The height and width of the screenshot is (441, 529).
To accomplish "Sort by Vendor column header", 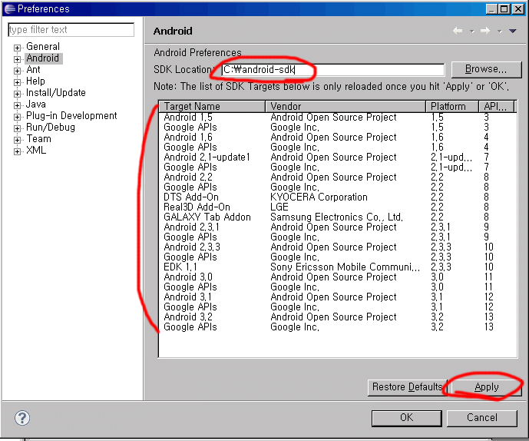I will 346,106.
